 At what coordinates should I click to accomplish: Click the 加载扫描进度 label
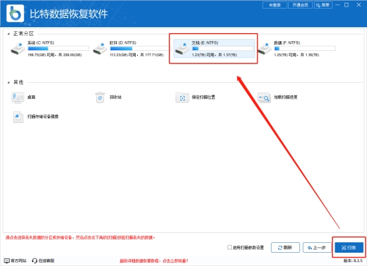pos(286,97)
